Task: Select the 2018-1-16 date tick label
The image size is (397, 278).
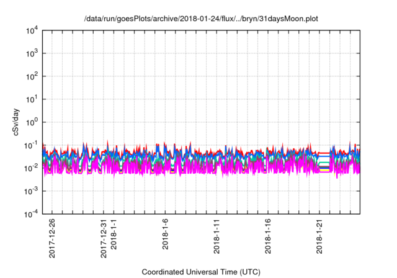Action: pos(269,237)
